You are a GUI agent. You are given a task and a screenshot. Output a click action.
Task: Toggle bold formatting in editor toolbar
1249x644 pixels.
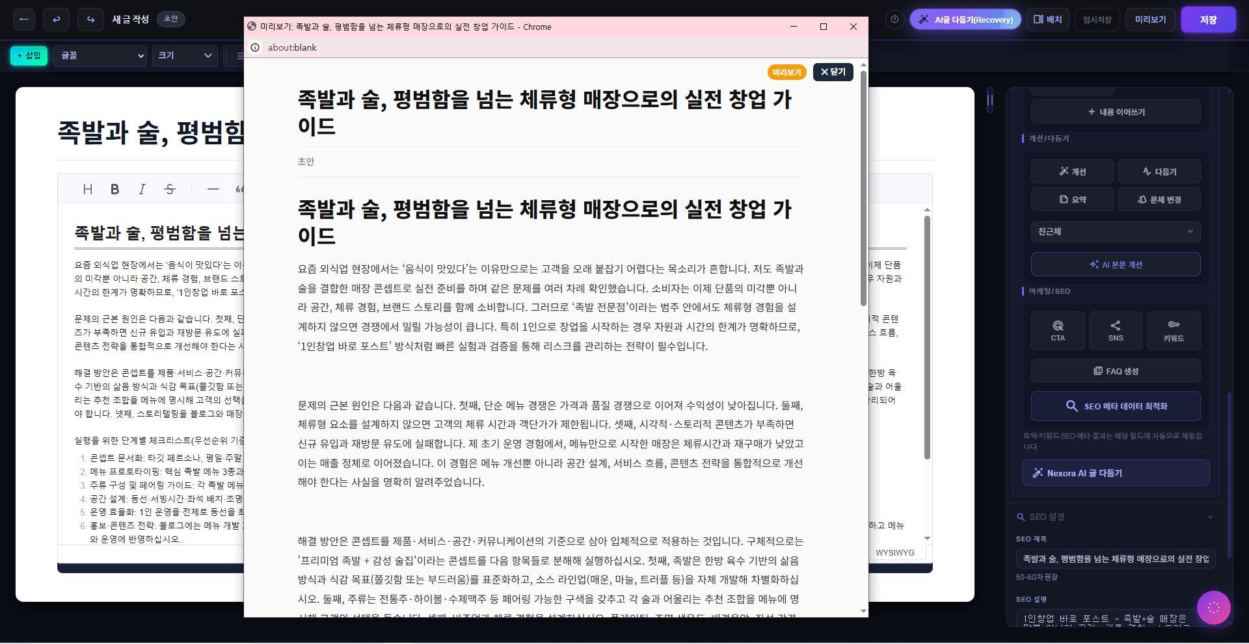[114, 189]
